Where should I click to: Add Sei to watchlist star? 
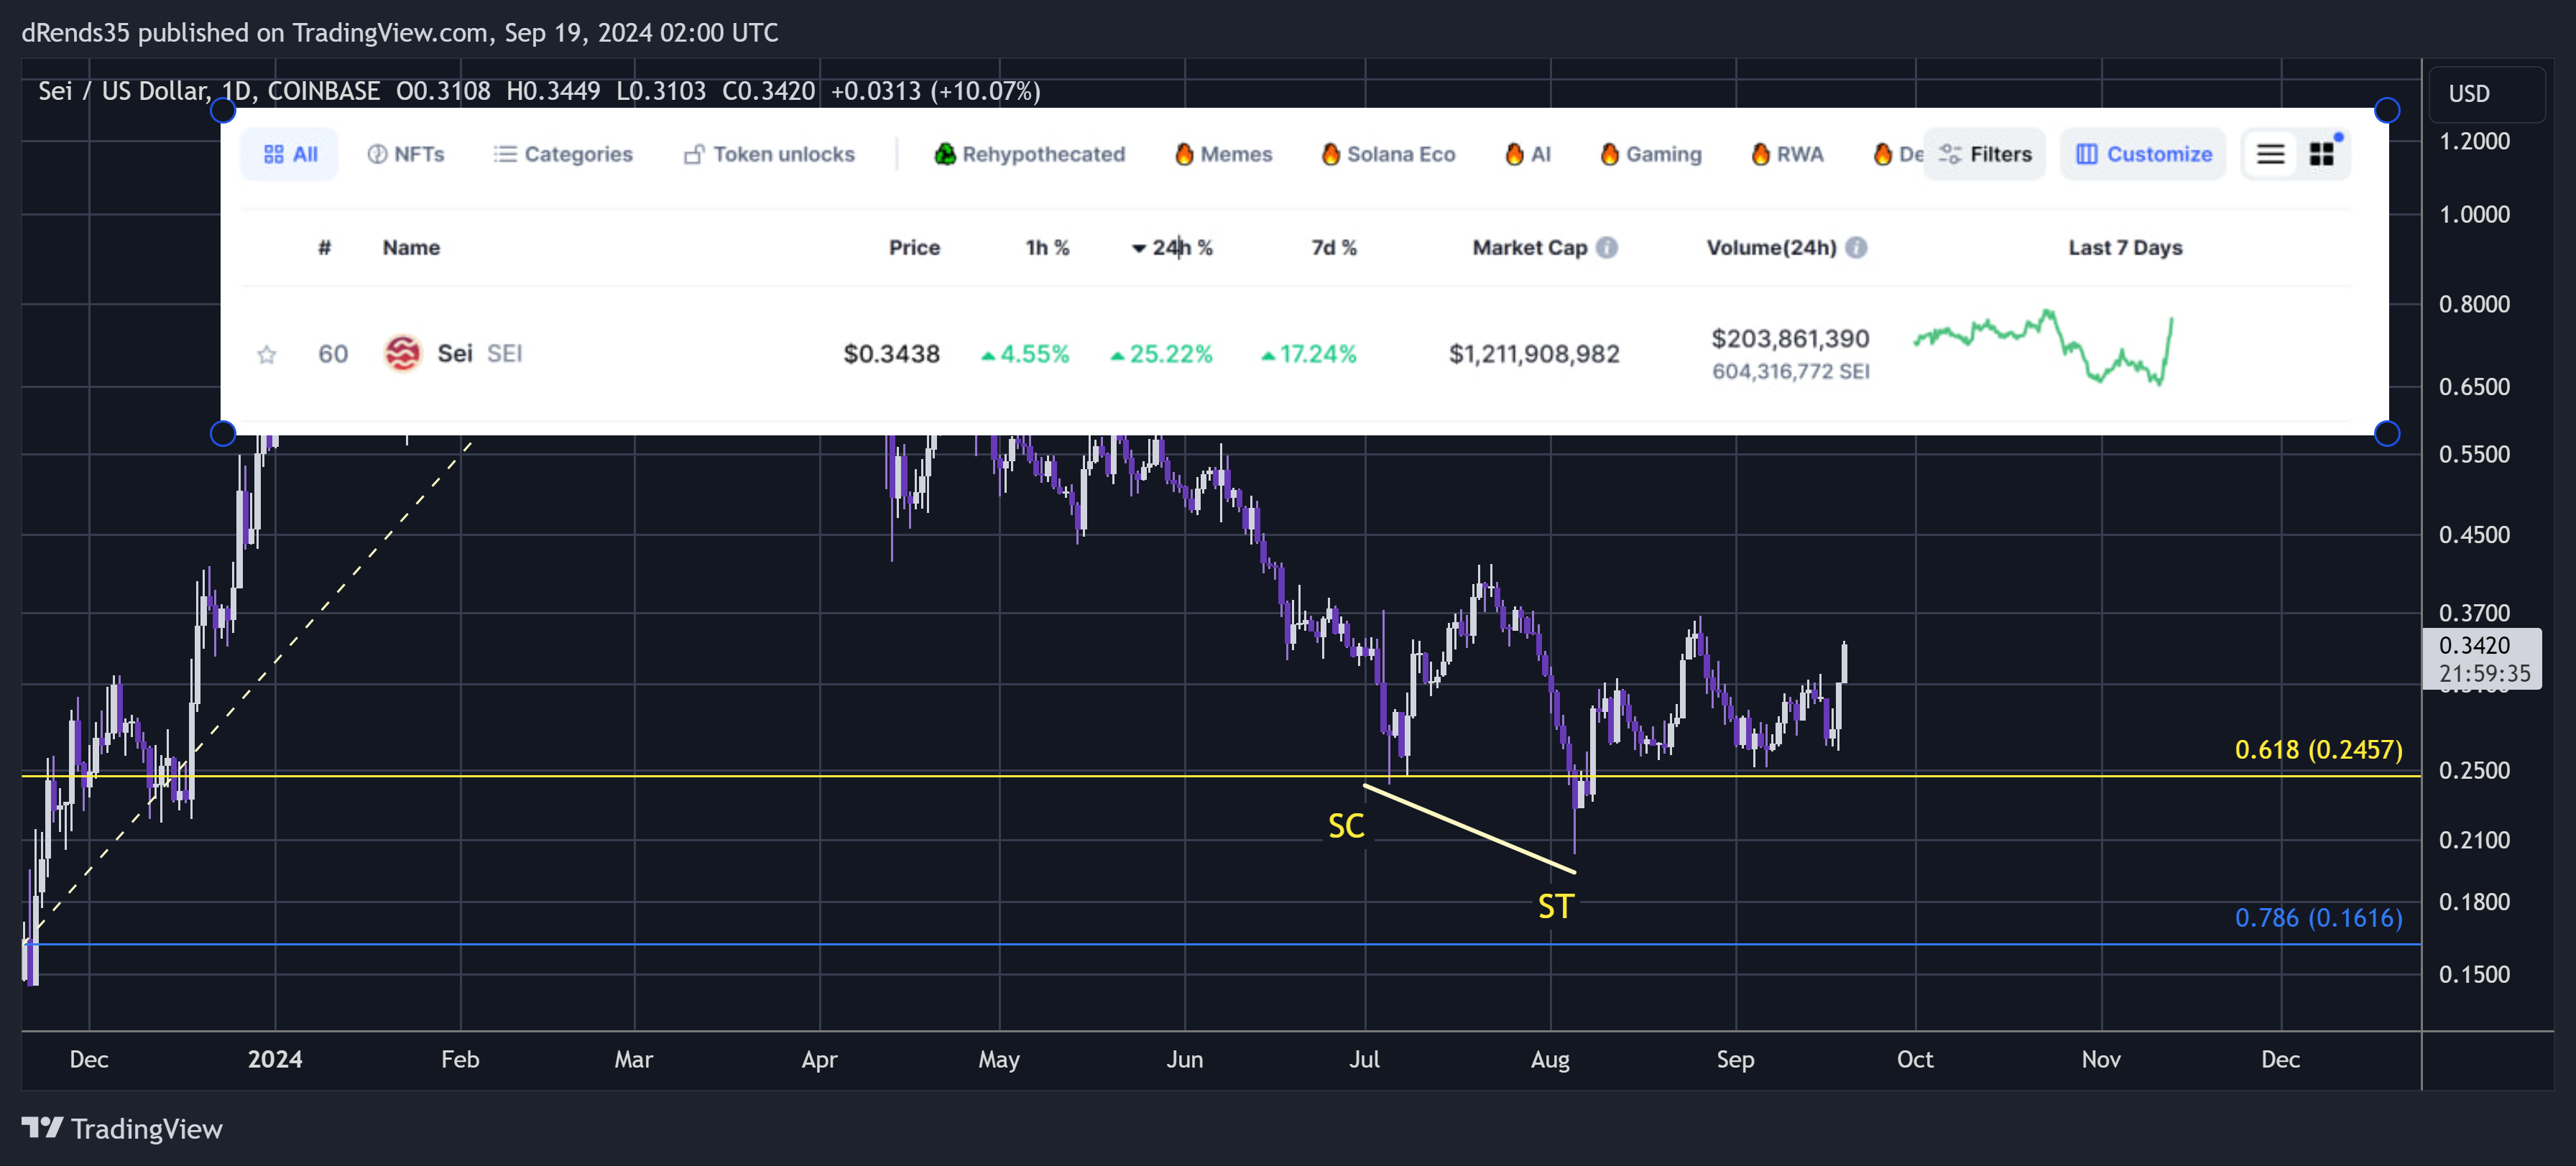click(266, 354)
